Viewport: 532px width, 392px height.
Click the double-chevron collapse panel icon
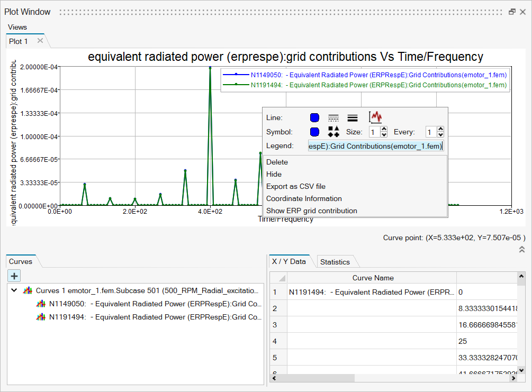point(522,250)
